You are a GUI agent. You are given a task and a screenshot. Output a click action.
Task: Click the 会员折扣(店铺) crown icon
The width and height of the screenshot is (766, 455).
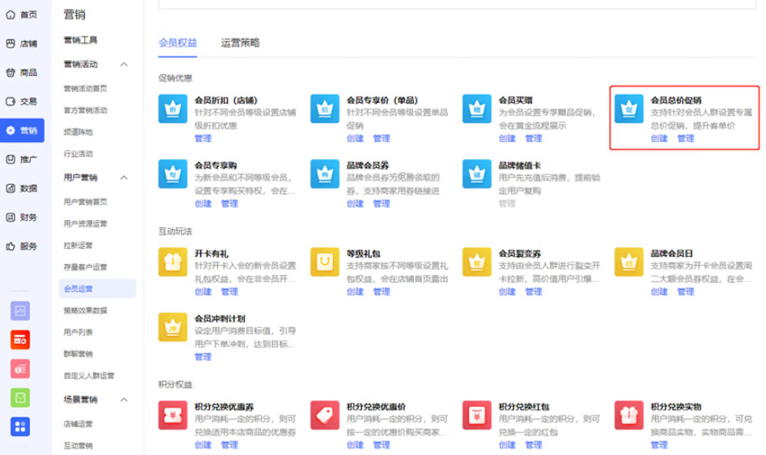(x=172, y=108)
